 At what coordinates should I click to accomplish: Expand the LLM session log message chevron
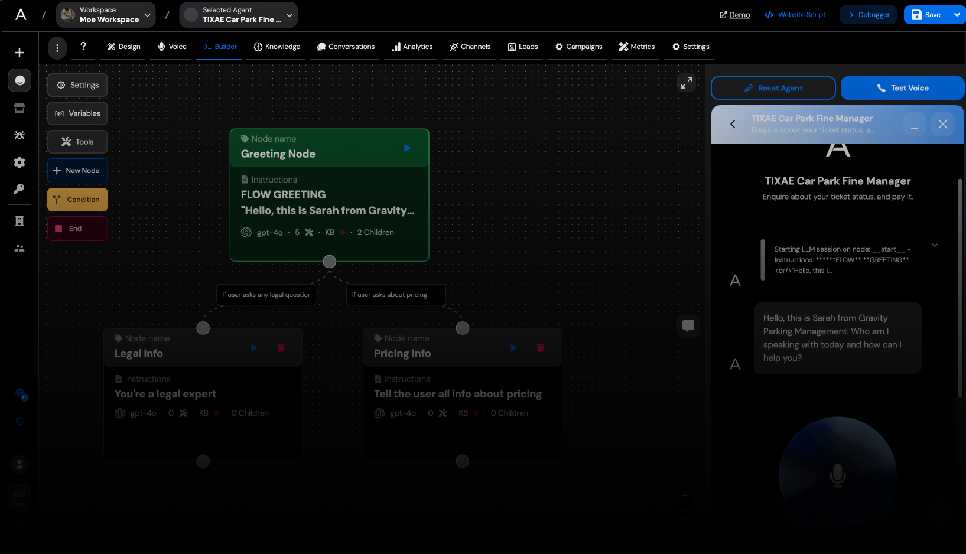(935, 245)
